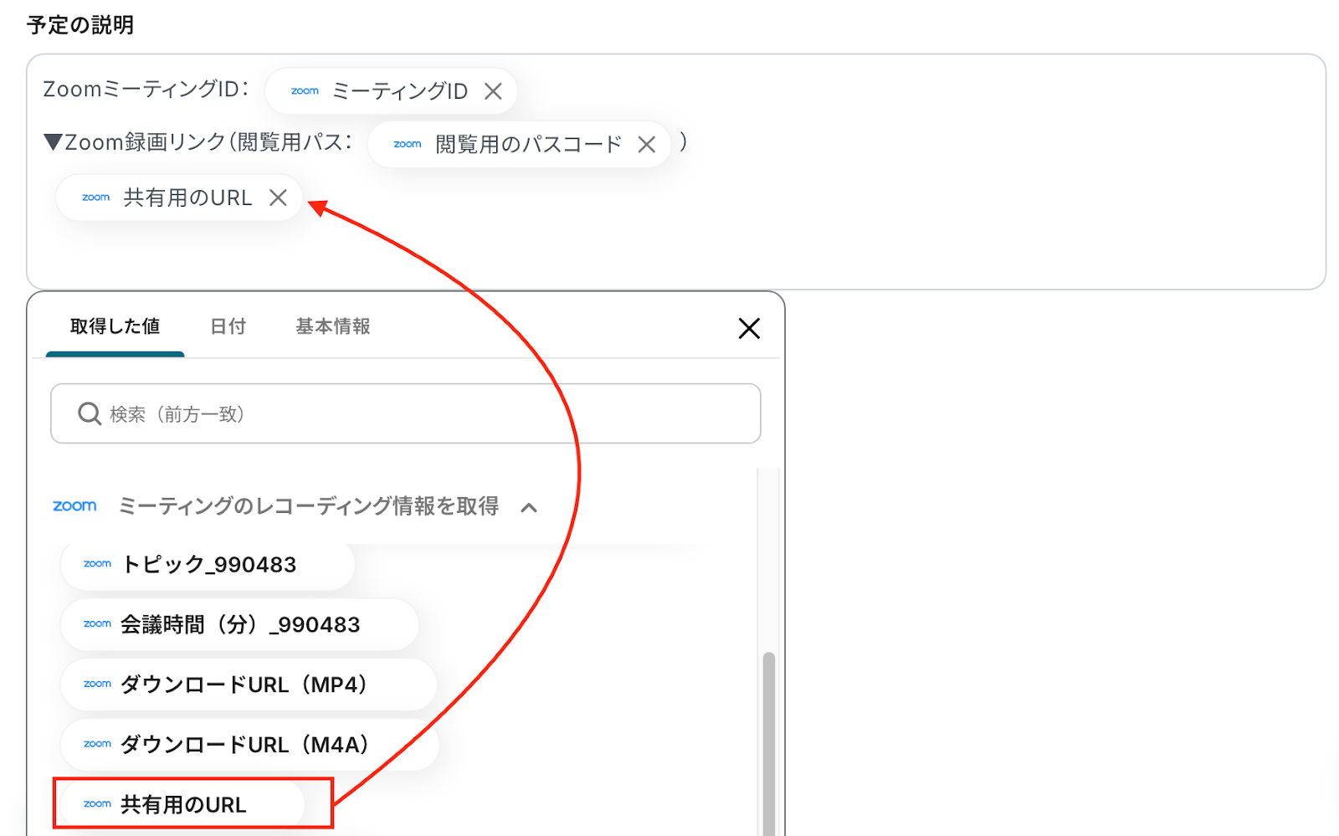
Task: Collapse ミーティングのレコーディング情報を取得 section chevron
Action: click(529, 507)
